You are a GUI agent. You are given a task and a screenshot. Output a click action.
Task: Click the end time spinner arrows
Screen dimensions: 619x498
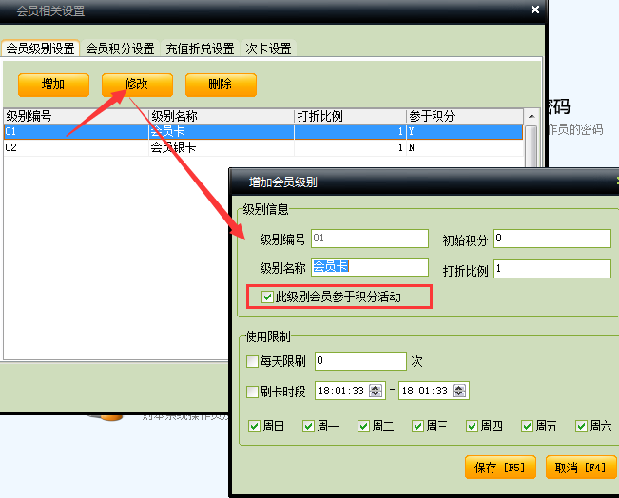pos(461,391)
